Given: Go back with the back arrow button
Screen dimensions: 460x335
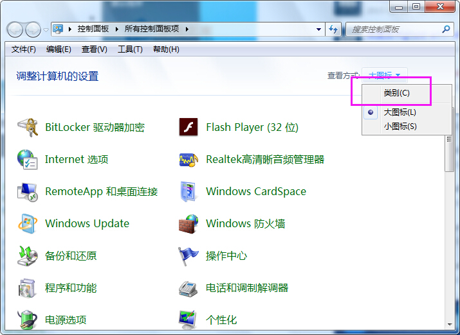Looking at the screenshot, I should click(15, 30).
